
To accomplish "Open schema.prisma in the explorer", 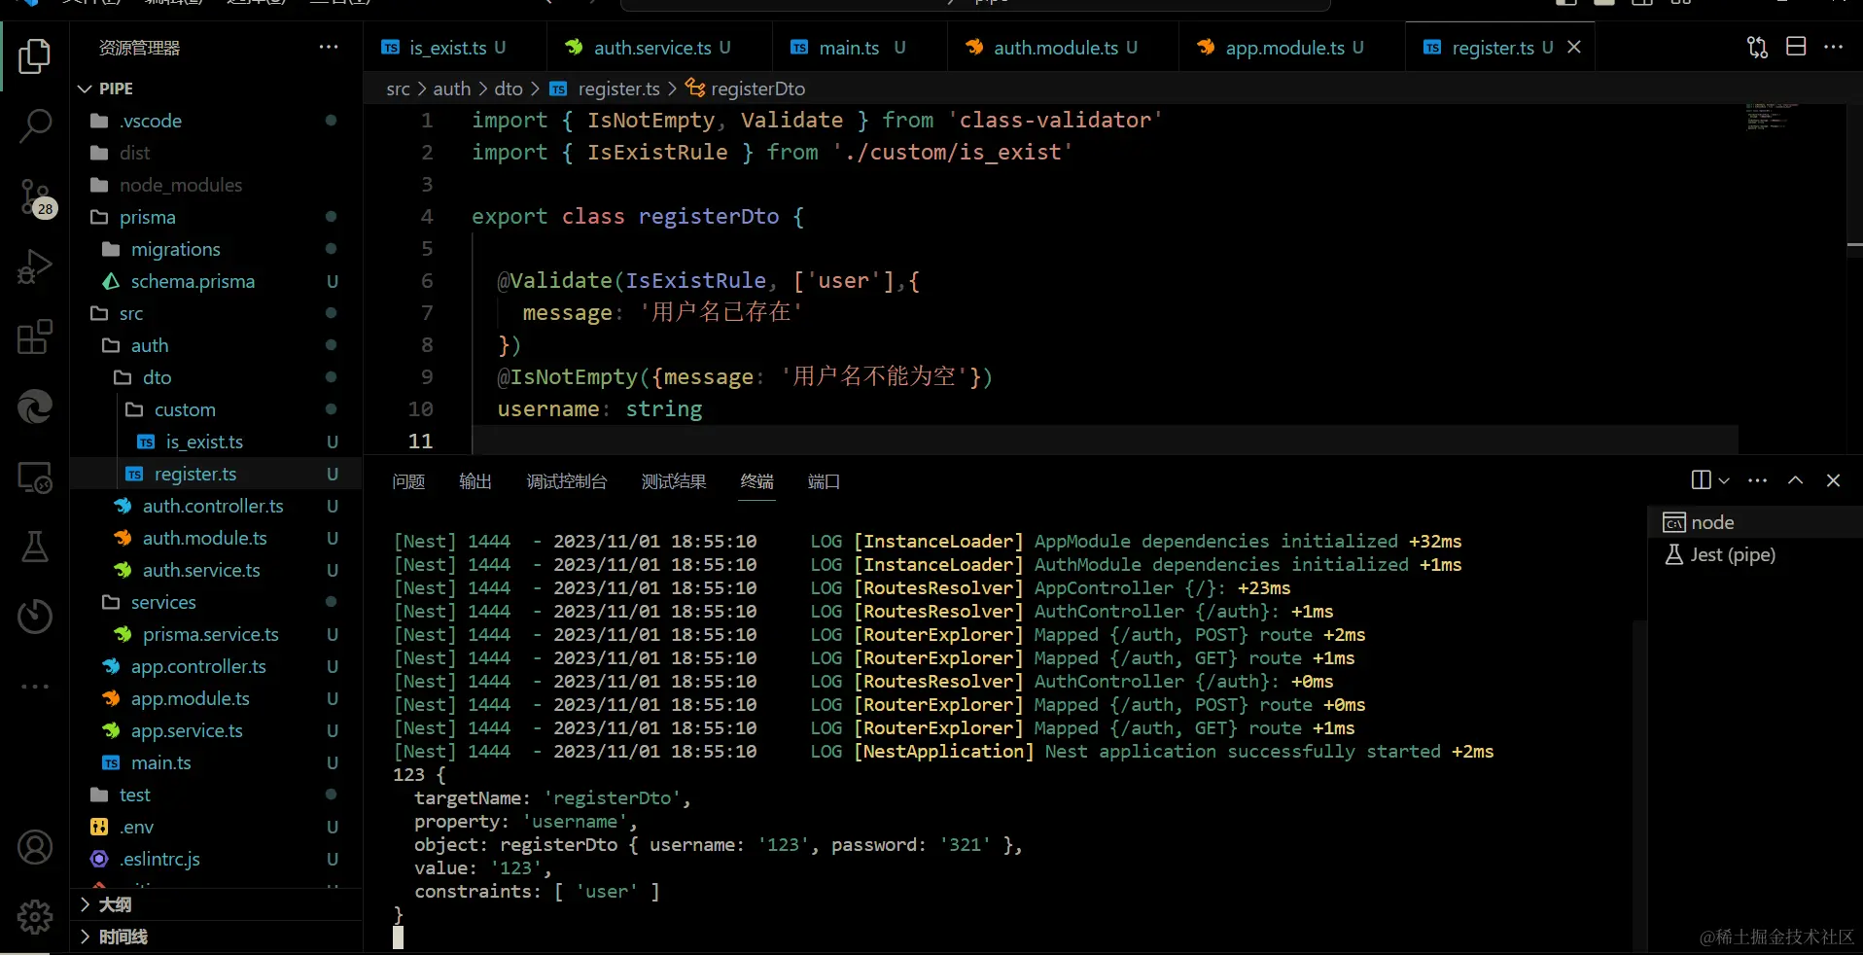I will click(217, 281).
